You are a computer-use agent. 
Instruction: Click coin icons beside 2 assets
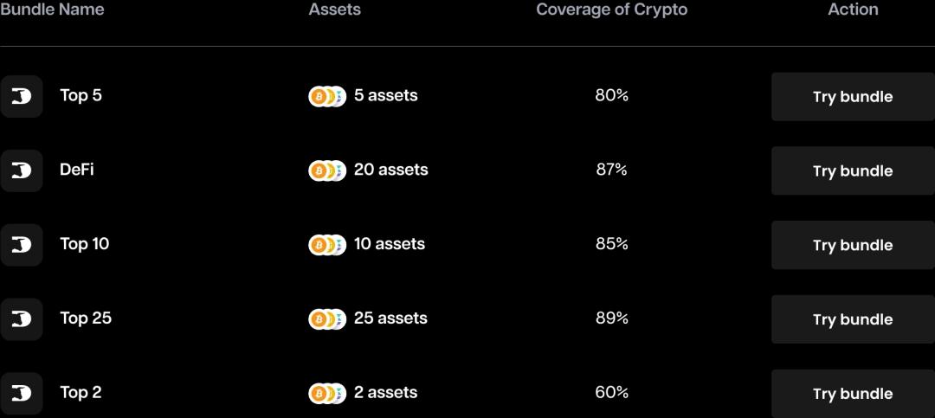pyautogui.click(x=327, y=394)
